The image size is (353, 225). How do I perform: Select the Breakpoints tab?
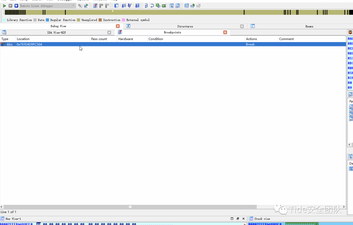173,32
